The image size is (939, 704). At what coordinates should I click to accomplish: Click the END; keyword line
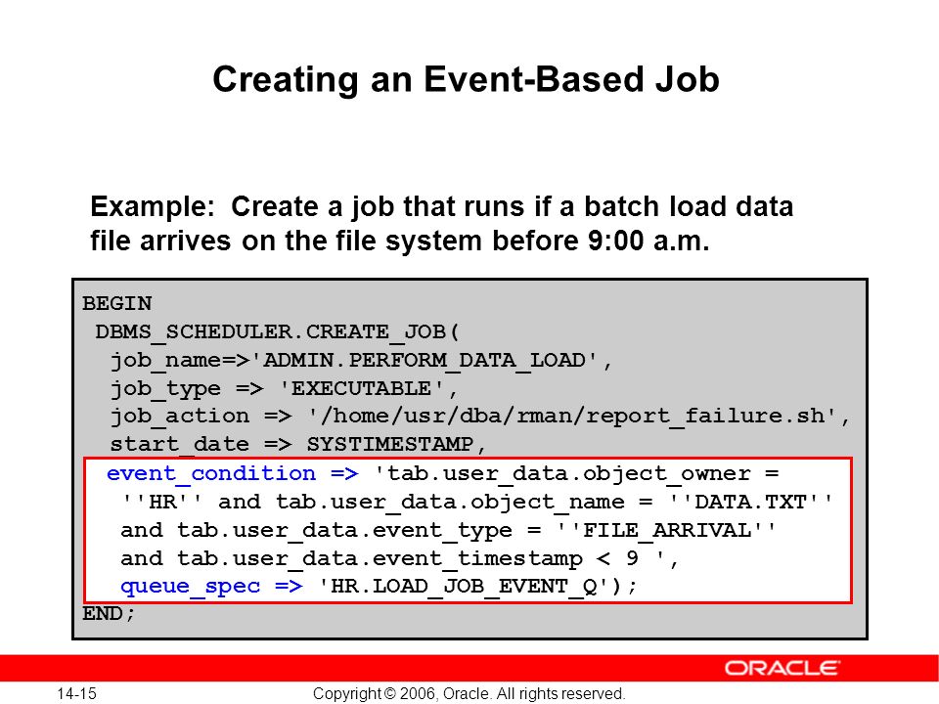tap(109, 614)
